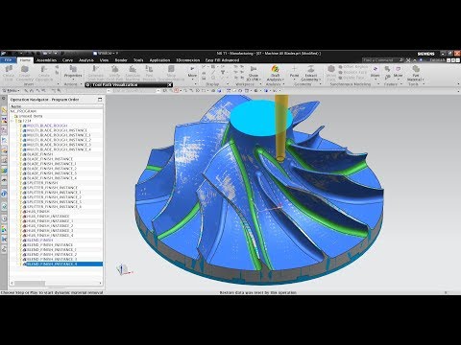Click the Part Material icon
The image size is (461, 345).
click(416, 73)
